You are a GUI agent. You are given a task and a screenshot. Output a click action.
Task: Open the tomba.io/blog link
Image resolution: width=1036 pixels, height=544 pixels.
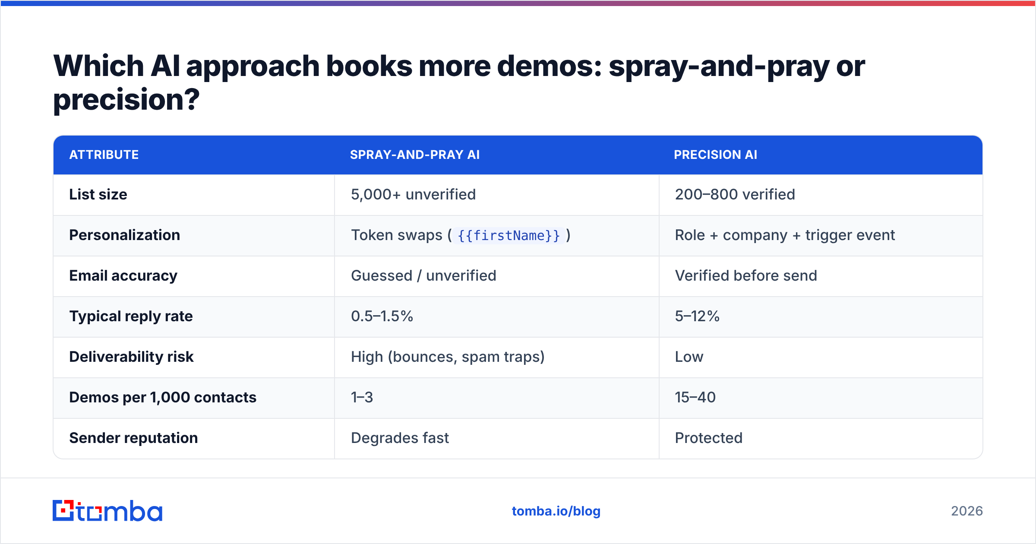(x=556, y=511)
